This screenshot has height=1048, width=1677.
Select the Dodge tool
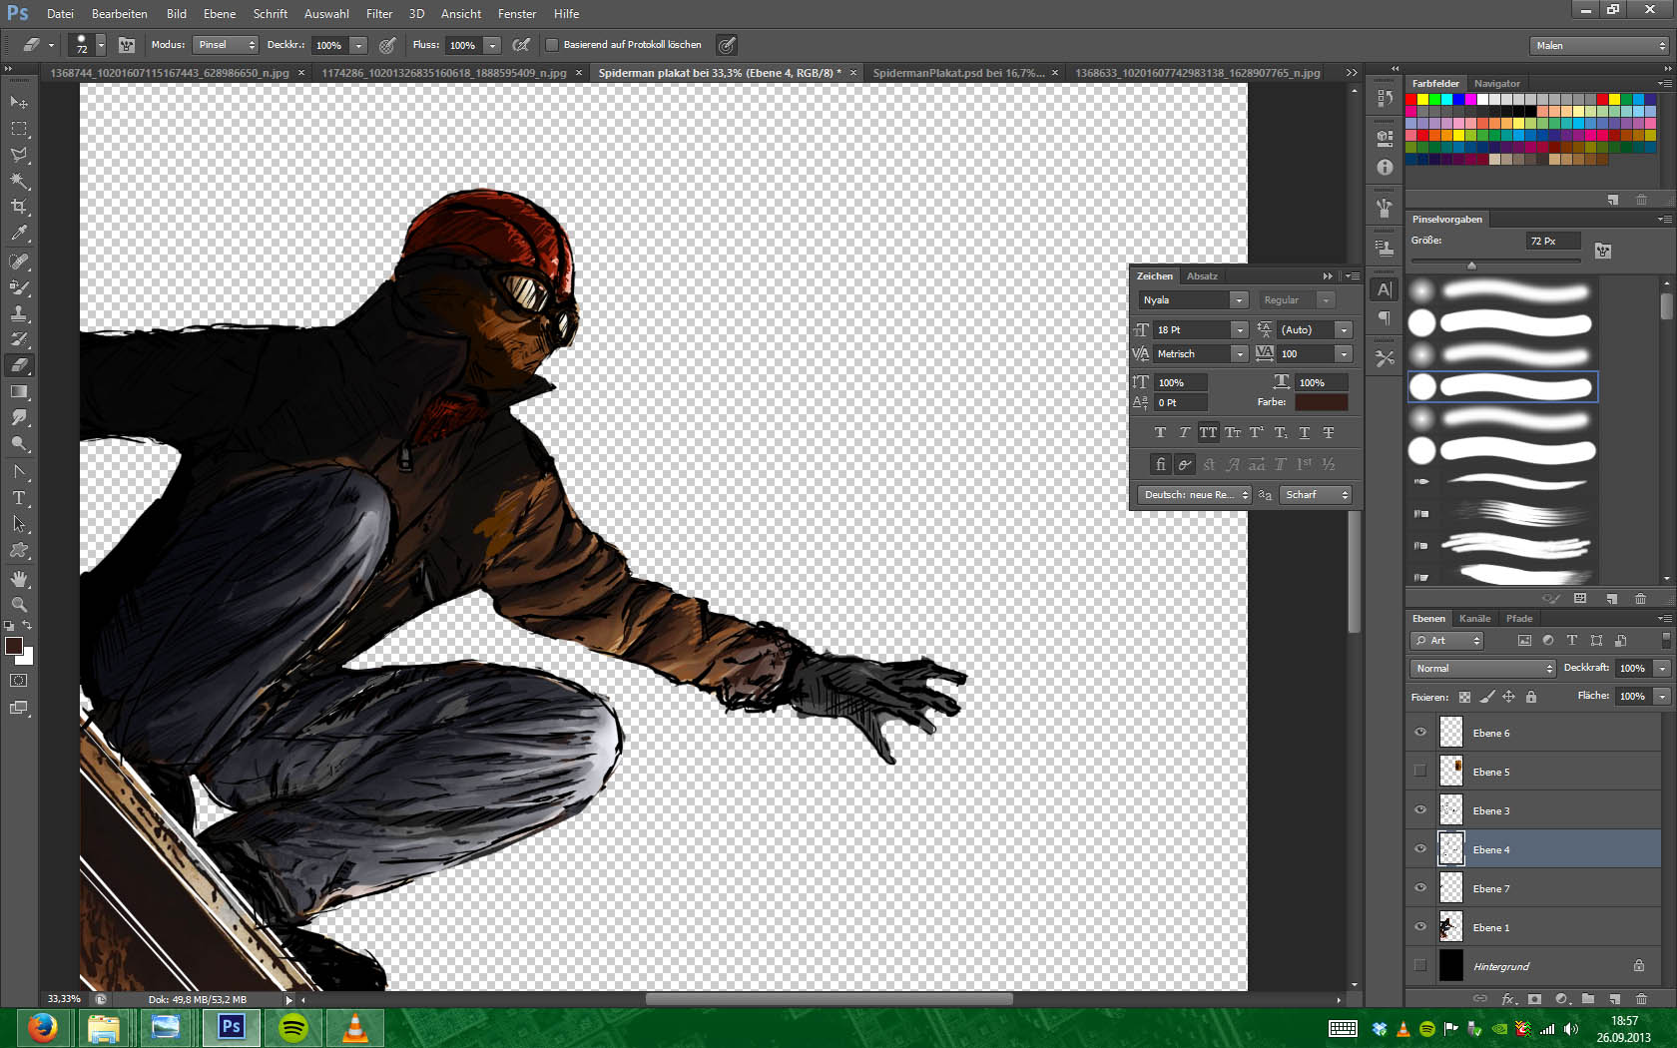point(19,443)
